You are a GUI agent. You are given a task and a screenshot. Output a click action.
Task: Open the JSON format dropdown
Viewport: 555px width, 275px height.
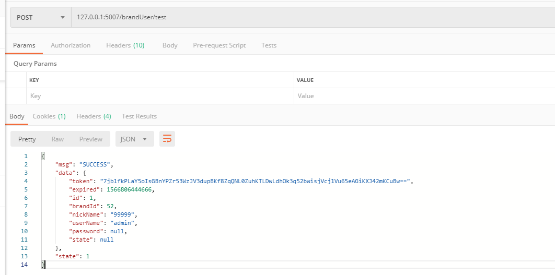click(134, 139)
